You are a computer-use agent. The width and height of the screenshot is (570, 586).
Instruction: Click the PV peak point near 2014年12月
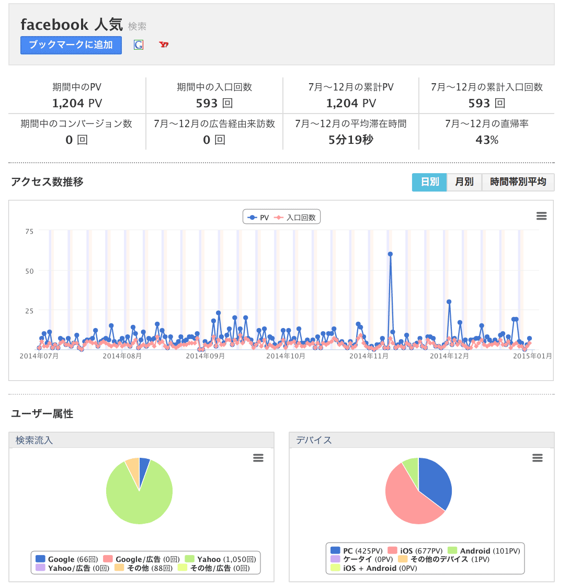point(449,301)
